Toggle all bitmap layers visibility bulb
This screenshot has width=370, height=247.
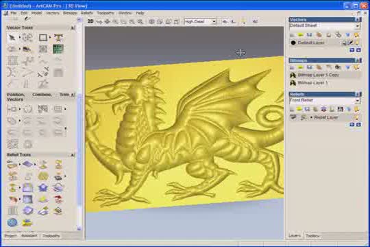(x=356, y=67)
